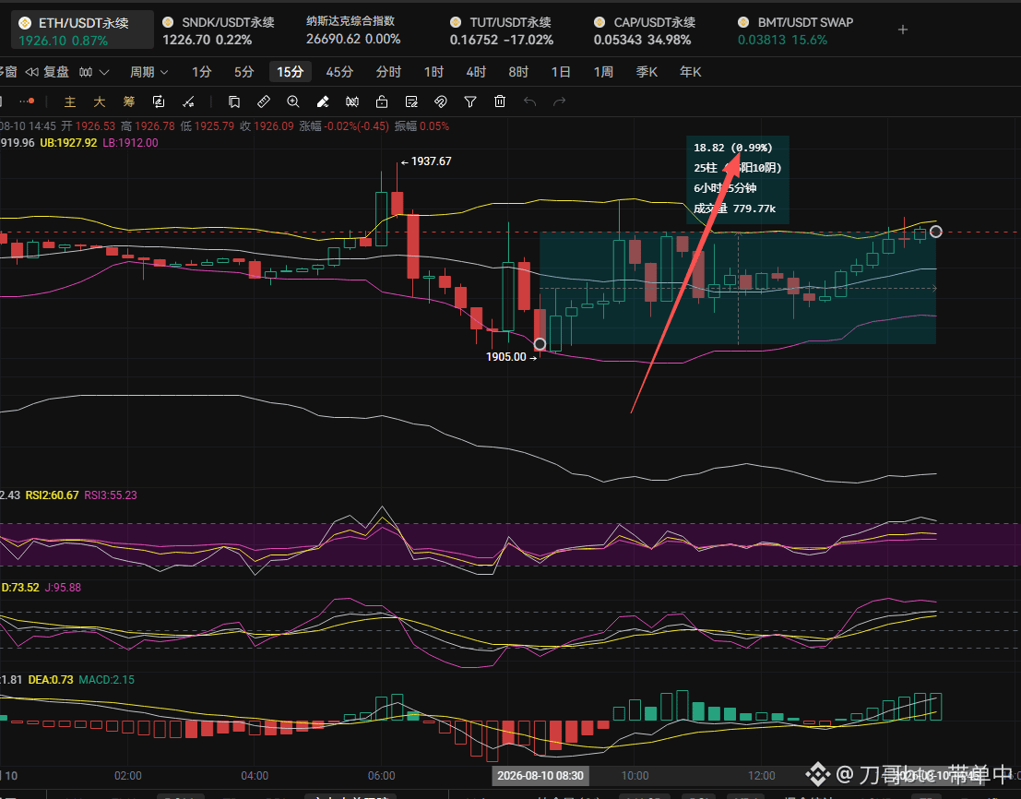Click the 2026-08-10 08:30 time marker
The image size is (1021, 799).
[x=540, y=776]
